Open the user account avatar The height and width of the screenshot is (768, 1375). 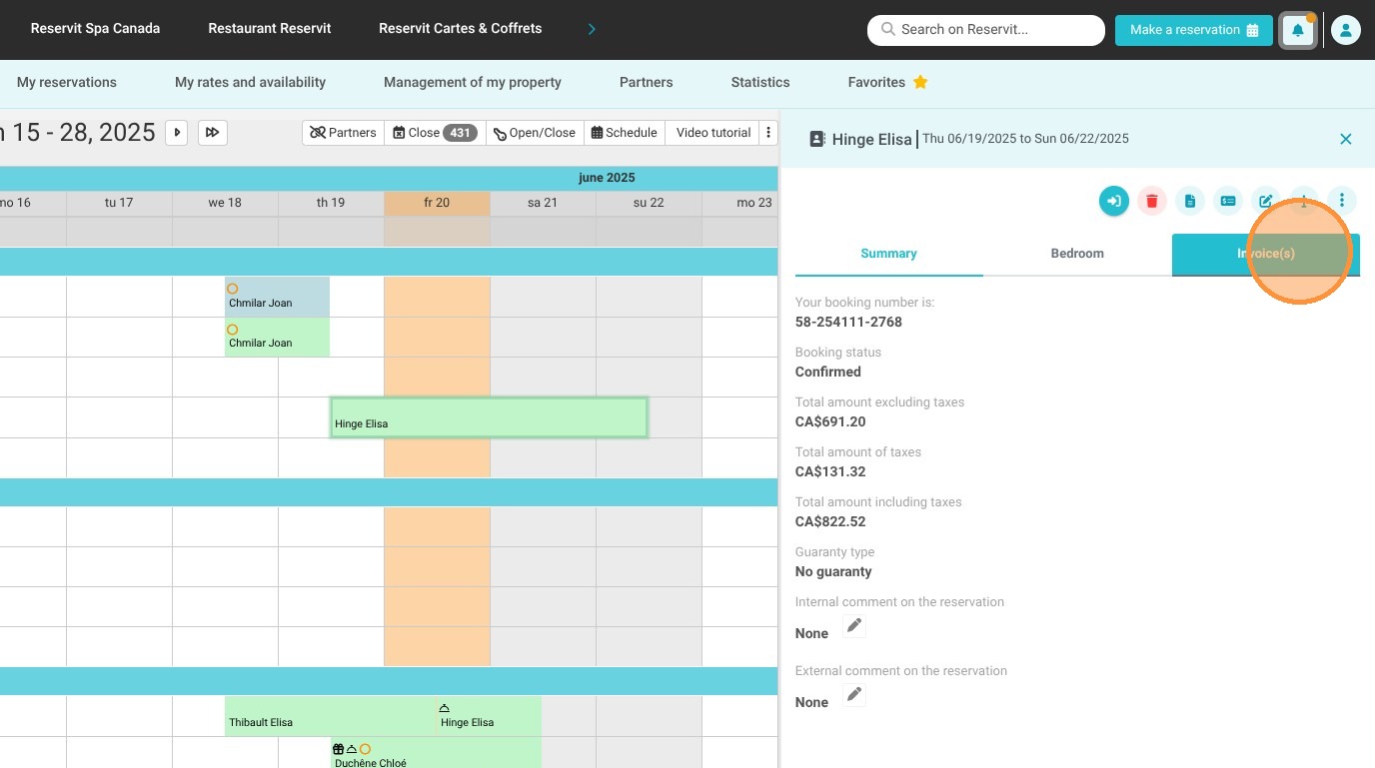click(x=1345, y=30)
